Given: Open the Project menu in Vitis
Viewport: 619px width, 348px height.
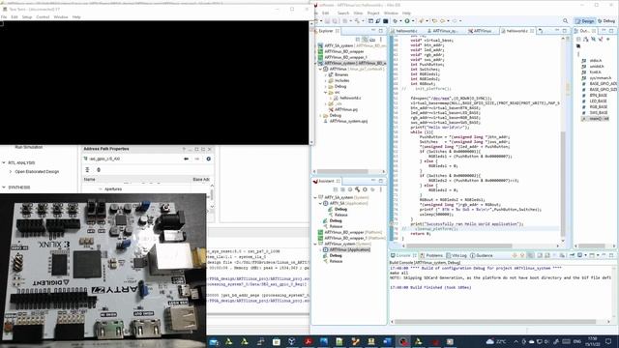Looking at the screenshot, I should coord(373,13).
